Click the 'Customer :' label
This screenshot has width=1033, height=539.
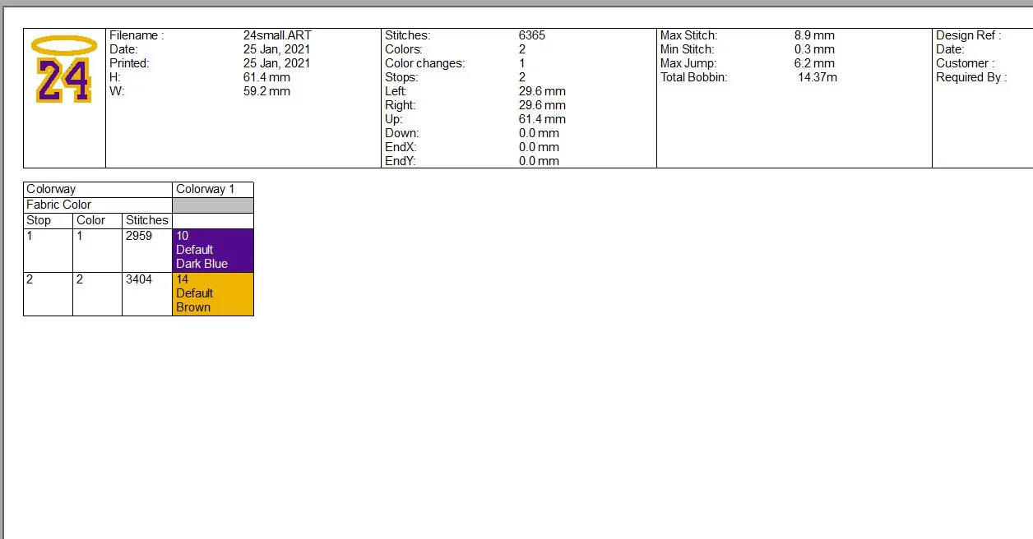[965, 63]
